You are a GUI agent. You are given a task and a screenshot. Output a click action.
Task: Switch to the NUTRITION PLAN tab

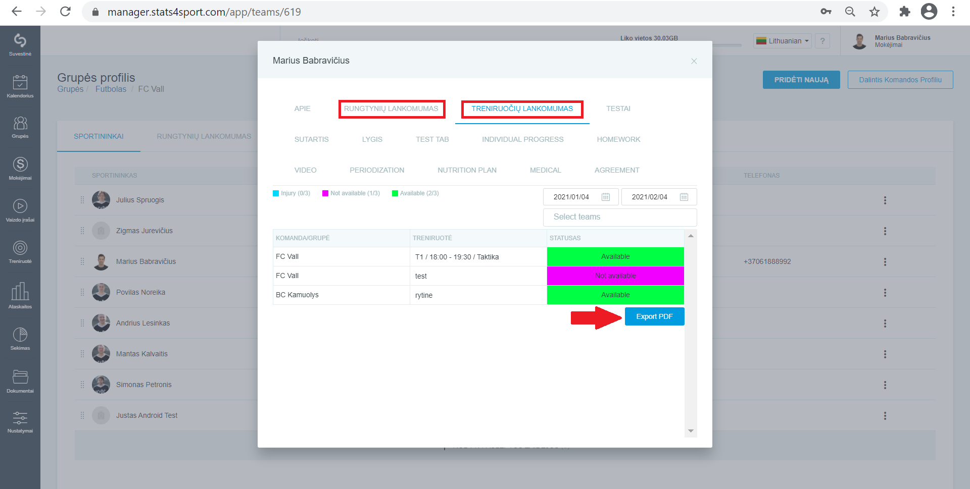tap(467, 170)
